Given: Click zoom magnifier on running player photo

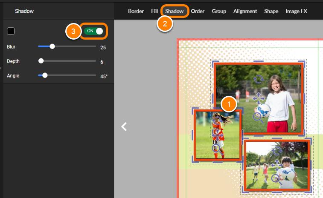Looking at the screenshot, I should [218, 150].
